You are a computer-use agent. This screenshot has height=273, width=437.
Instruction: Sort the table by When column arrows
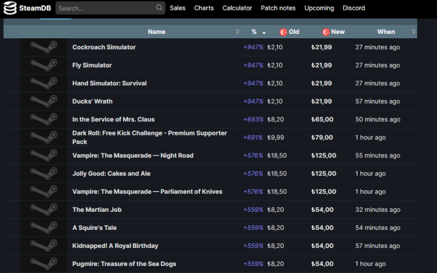(x=413, y=32)
